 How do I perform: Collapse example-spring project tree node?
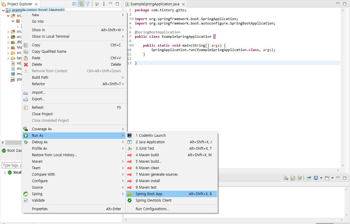click(3, 10)
